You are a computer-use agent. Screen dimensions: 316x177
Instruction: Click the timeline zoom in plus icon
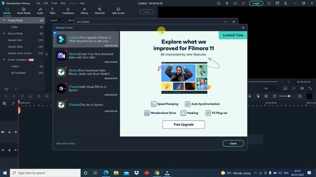click(x=300, y=96)
